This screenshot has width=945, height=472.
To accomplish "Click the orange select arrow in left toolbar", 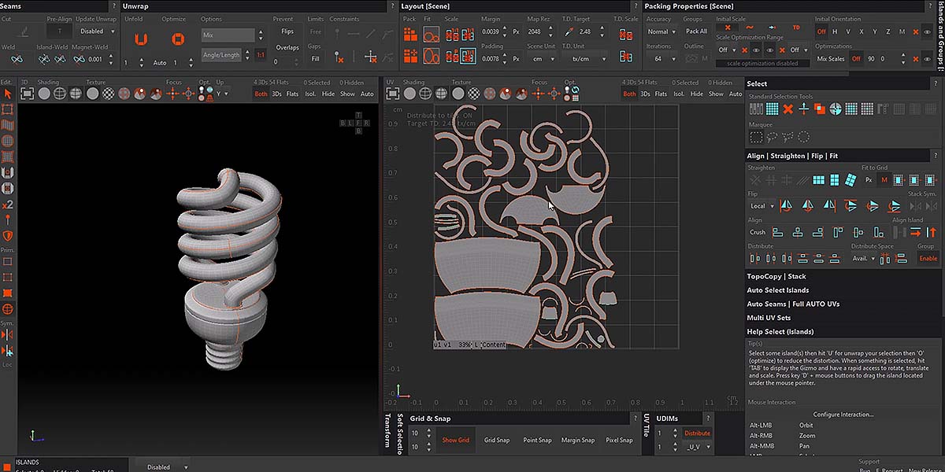I will (8, 94).
